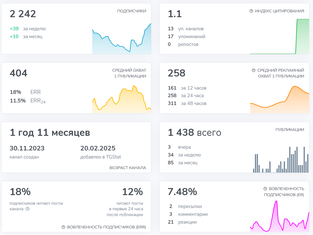Click the 7.48% engagement rate value
Viewport: 313px width, 235px height.
[x=182, y=192]
